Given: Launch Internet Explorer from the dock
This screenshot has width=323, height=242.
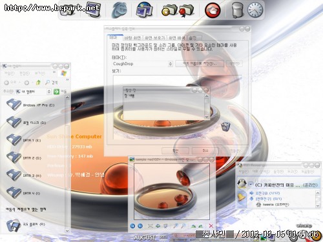Looking at the screenshot, I should tap(119, 10).
